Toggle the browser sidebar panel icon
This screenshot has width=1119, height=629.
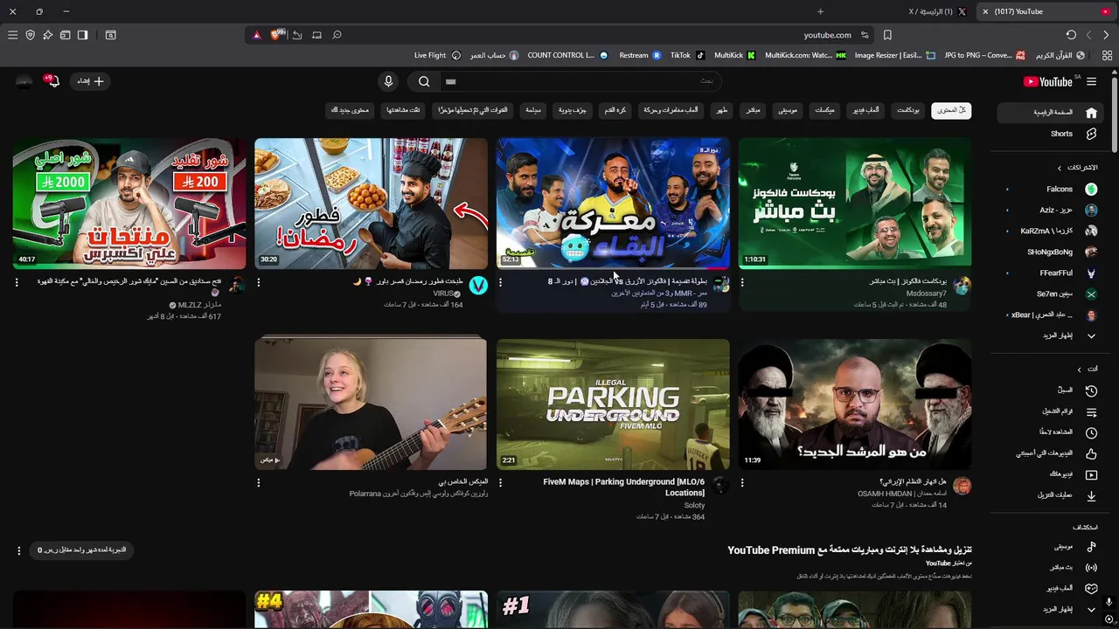pyautogui.click(x=82, y=35)
